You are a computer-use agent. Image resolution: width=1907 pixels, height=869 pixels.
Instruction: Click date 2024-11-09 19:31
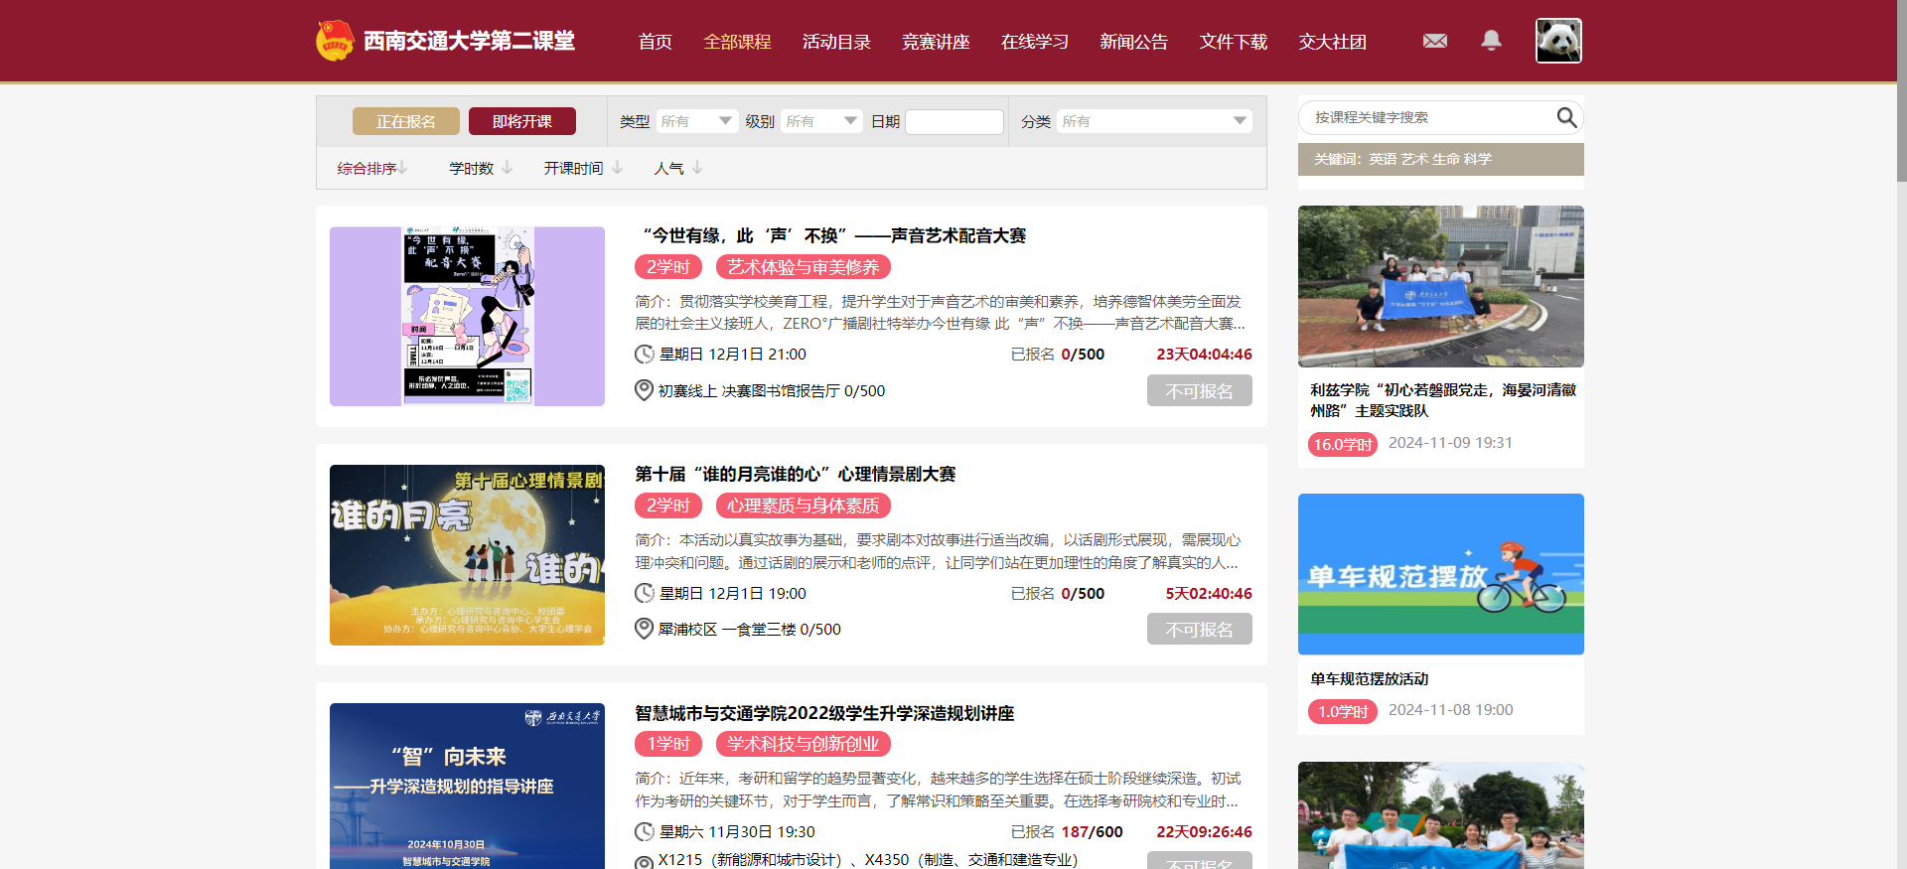coord(1450,443)
